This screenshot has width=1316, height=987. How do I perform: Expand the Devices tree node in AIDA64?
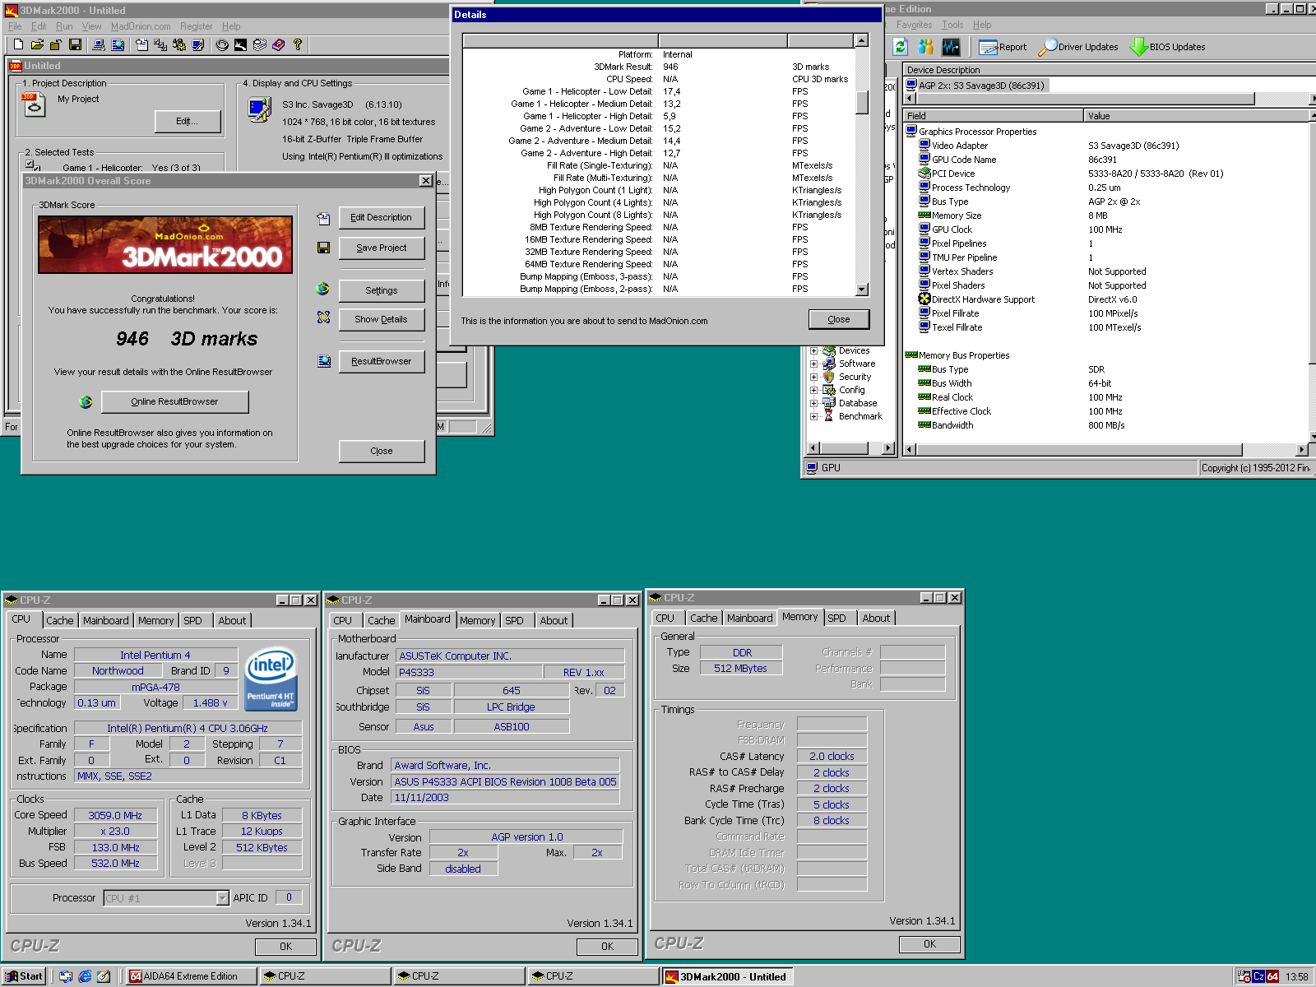tap(813, 350)
